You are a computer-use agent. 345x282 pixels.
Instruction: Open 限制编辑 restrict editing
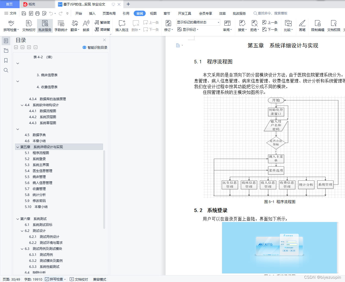point(317,26)
